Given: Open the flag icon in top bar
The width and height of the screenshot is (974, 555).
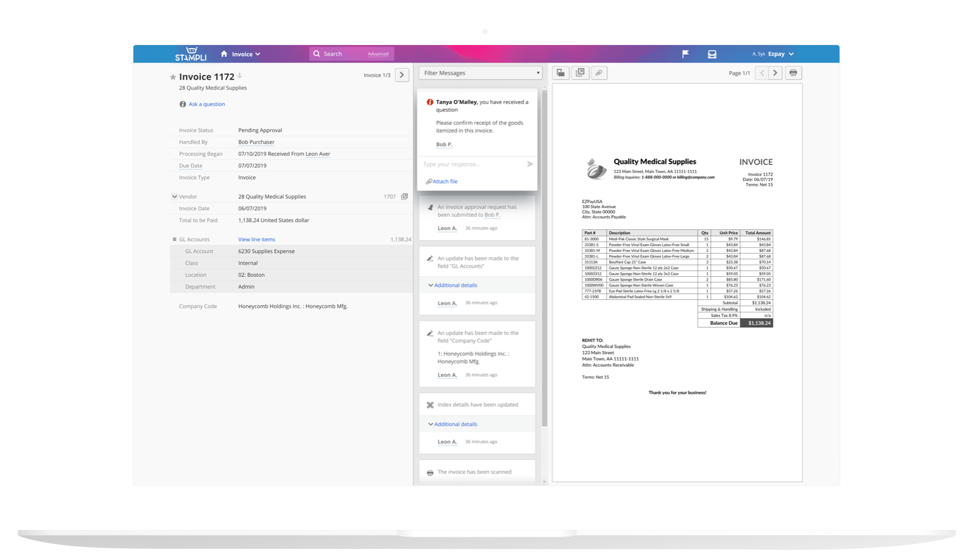Looking at the screenshot, I should point(685,54).
